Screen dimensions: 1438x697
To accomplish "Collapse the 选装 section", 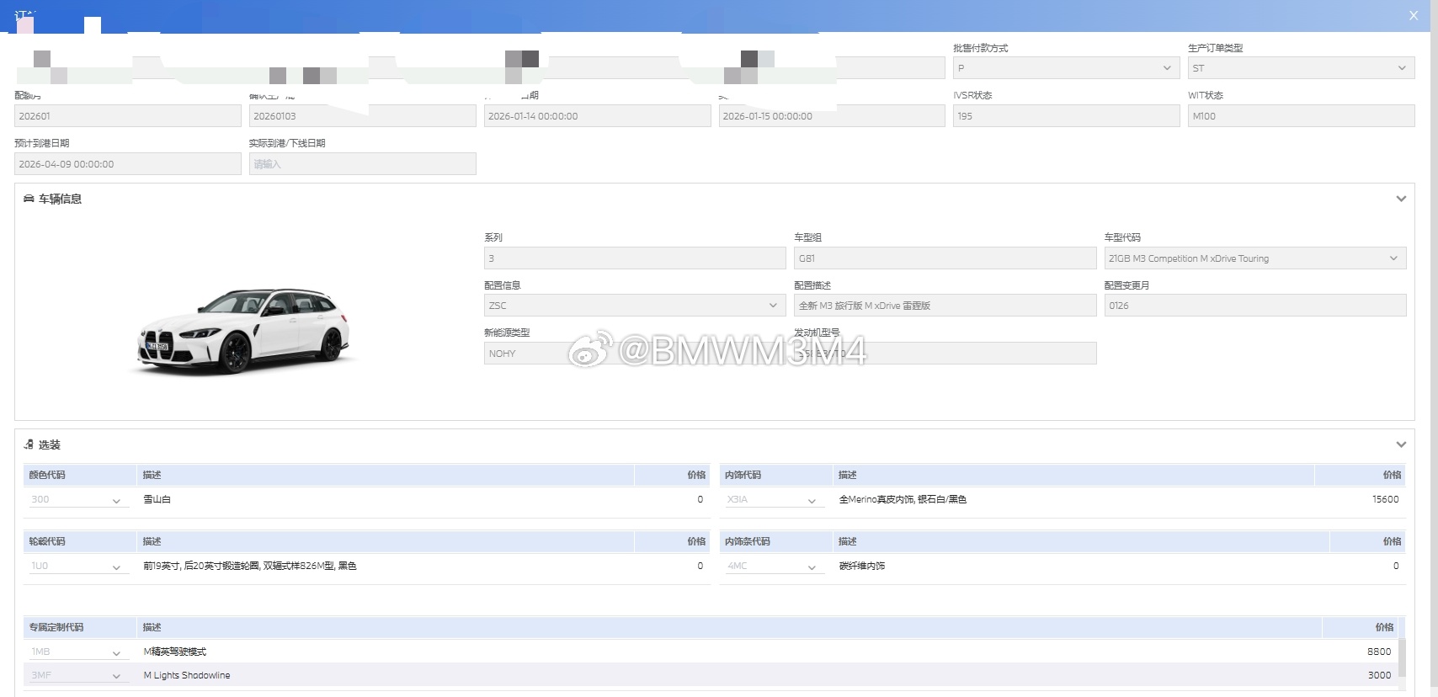I will 1401,444.
